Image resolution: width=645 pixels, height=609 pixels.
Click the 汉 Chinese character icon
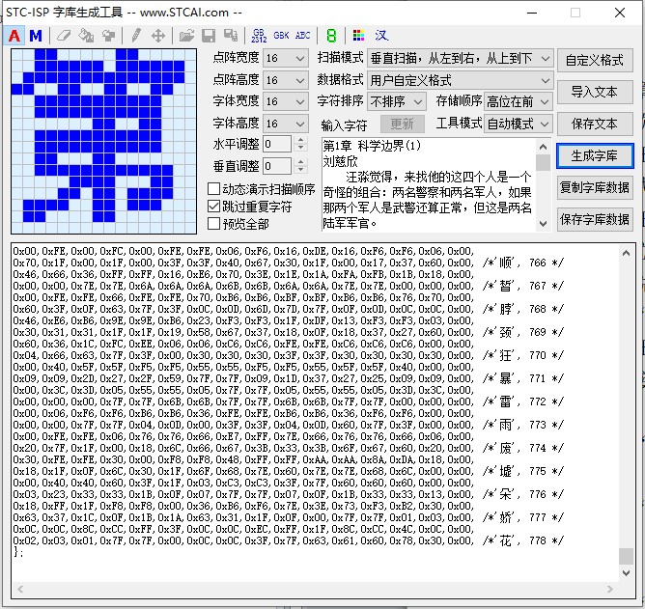pos(381,36)
